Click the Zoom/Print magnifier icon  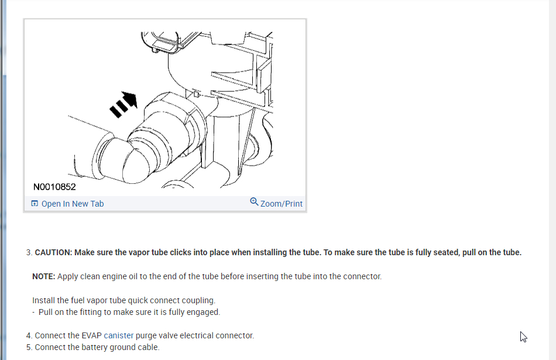254,202
